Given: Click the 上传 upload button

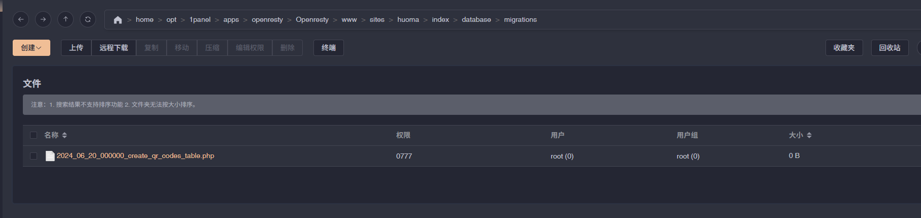Looking at the screenshot, I should [76, 48].
